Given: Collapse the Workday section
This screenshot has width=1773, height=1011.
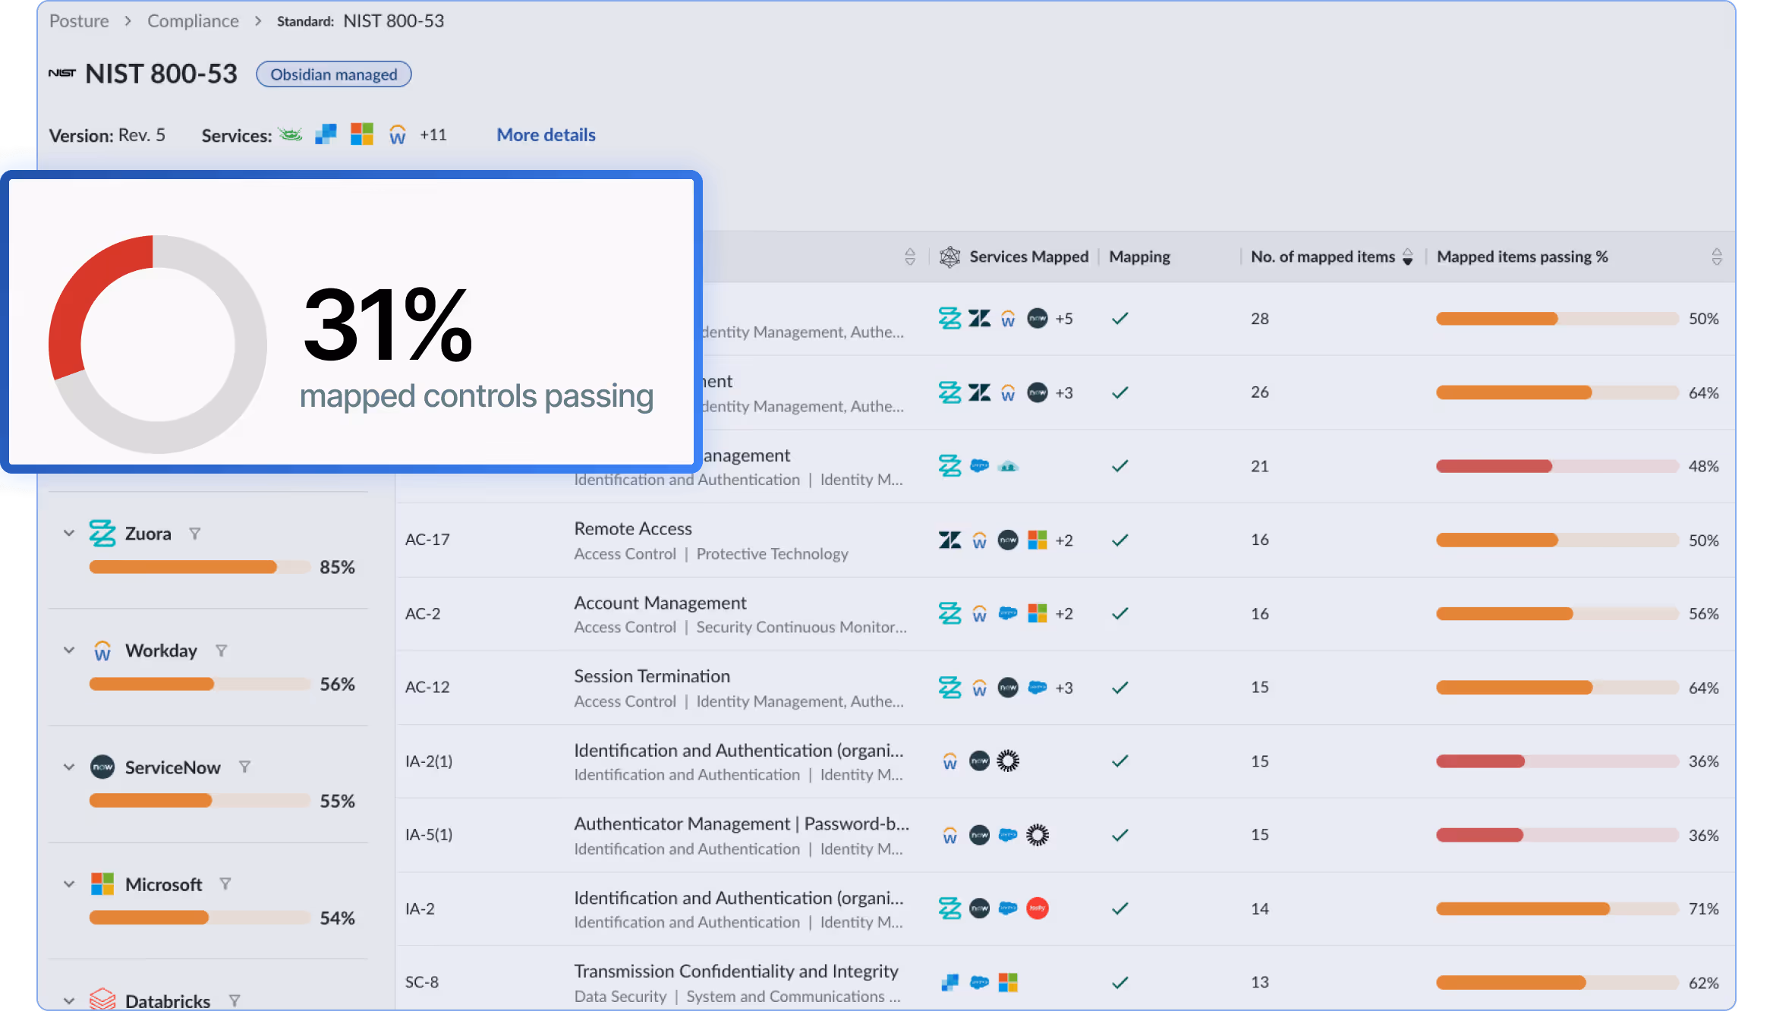Looking at the screenshot, I should click(x=69, y=650).
